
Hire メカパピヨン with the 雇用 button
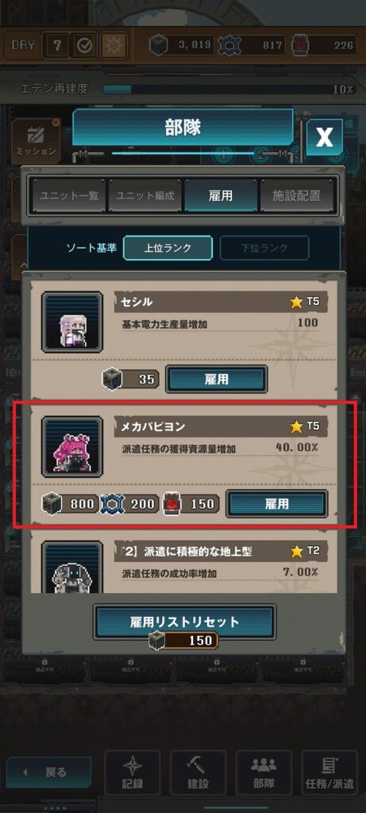tap(277, 503)
